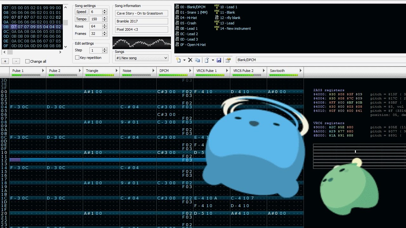
Task: Select frame row 0B in the frame list
Action: coord(32,27)
